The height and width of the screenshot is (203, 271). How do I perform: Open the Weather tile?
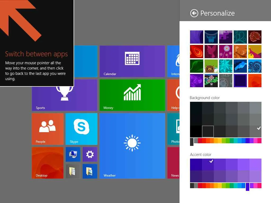click(x=132, y=146)
